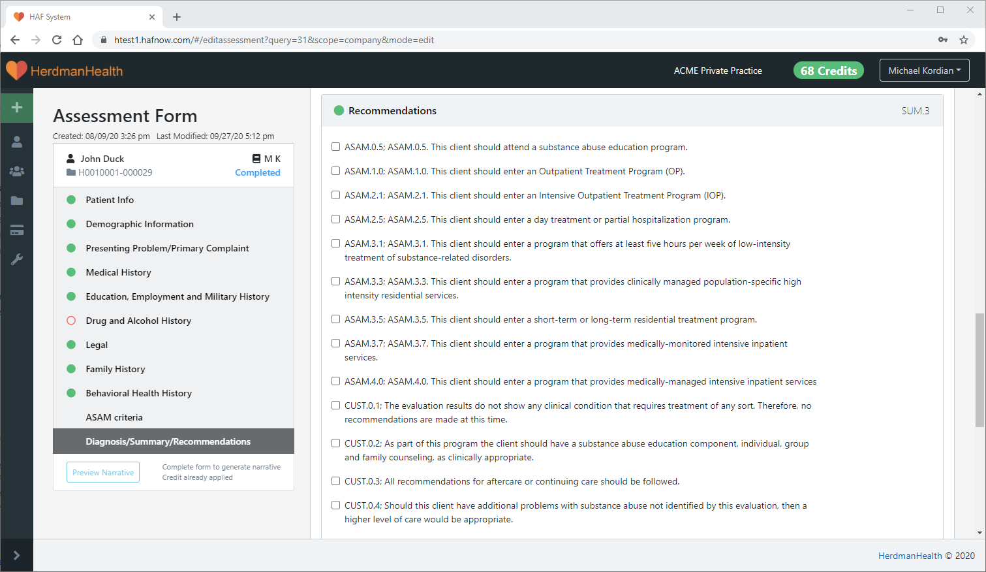Check the ASAM.1.0 Outpatient Treatment Program box
This screenshot has width=986, height=572.
click(x=335, y=171)
